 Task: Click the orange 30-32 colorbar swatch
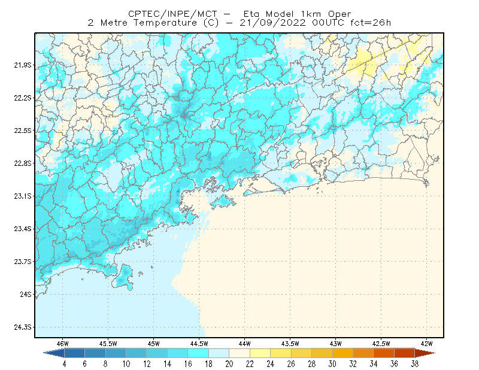click(x=342, y=353)
